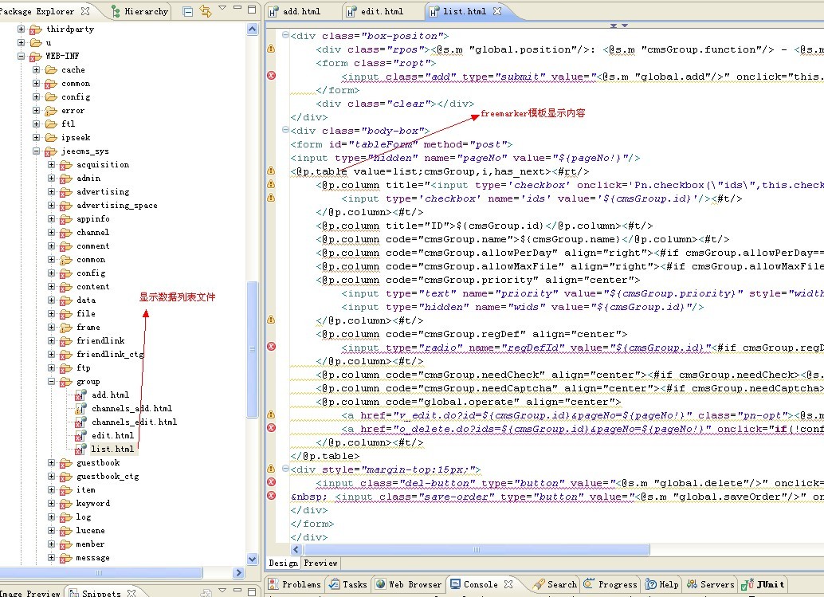Click pageNo hidden input code line
824x597 pixels.
click(465, 158)
